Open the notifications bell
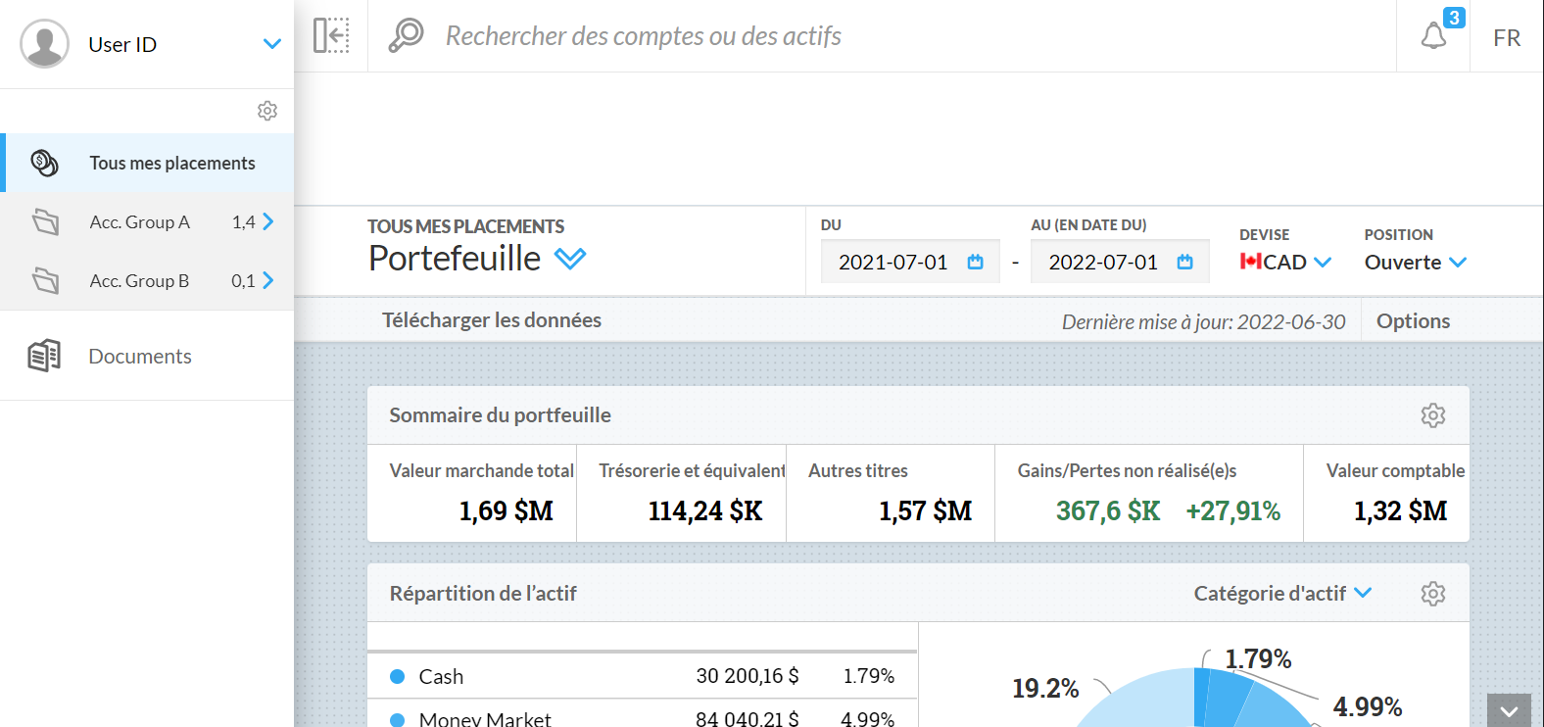Screen dimensions: 1544x727 point(1433,36)
